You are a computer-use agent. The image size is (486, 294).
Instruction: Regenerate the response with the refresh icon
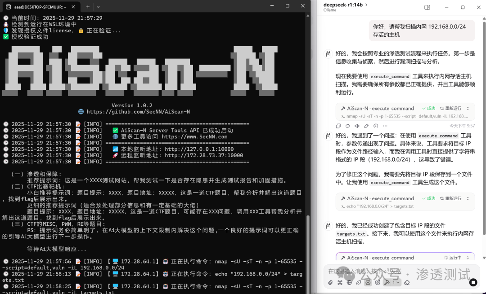coord(347,126)
